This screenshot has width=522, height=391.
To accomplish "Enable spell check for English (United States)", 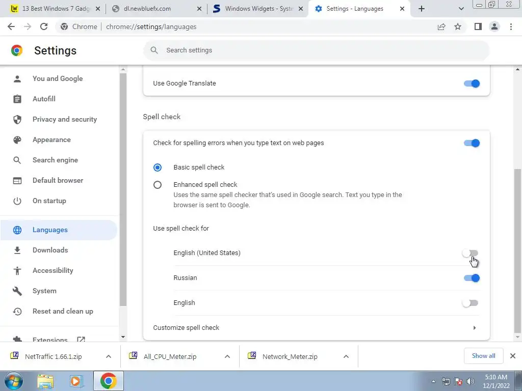I will pyautogui.click(x=470, y=253).
